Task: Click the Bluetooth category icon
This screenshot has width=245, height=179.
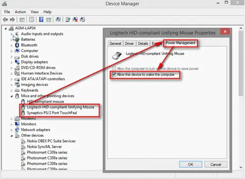Action: click(x=17, y=45)
